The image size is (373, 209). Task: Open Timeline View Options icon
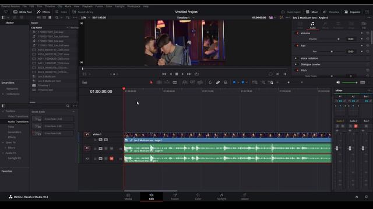click(85, 82)
